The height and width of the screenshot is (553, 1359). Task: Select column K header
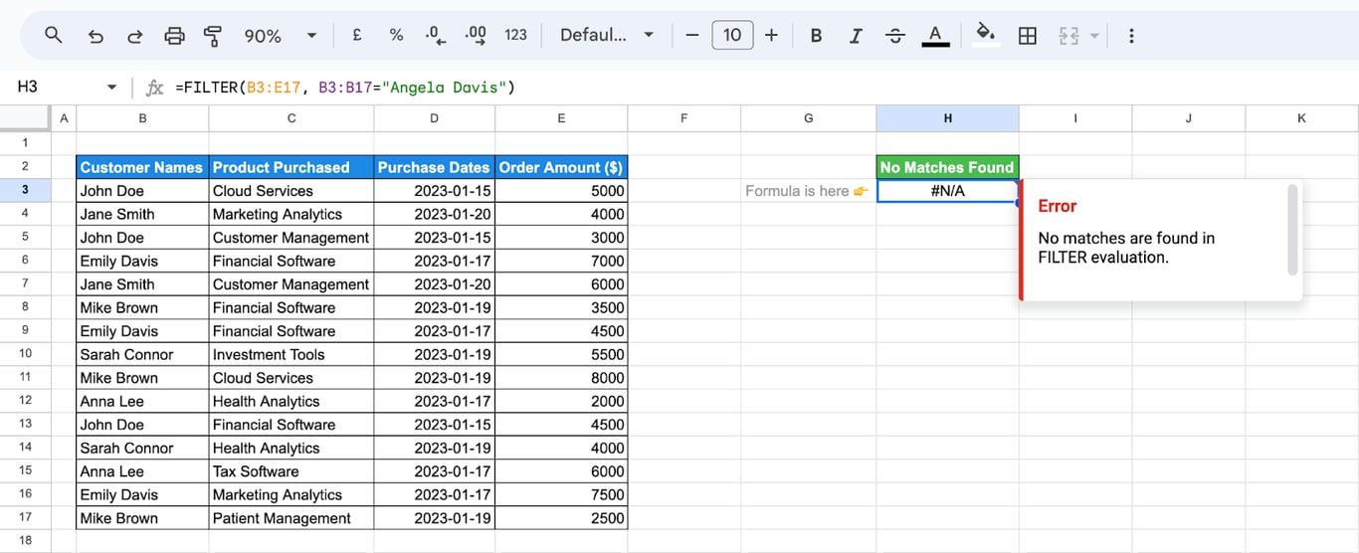[1302, 117]
